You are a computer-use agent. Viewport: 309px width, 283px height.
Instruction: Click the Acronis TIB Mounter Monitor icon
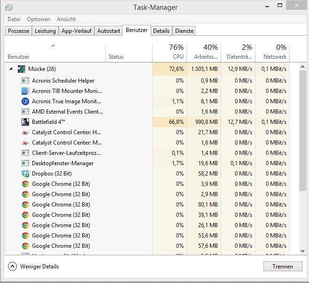[x=25, y=91]
